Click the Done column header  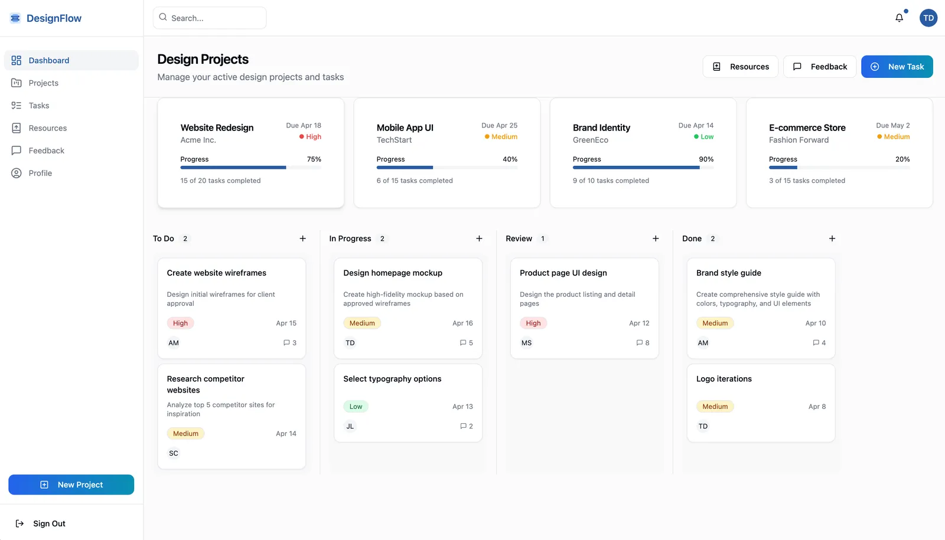tap(692, 238)
